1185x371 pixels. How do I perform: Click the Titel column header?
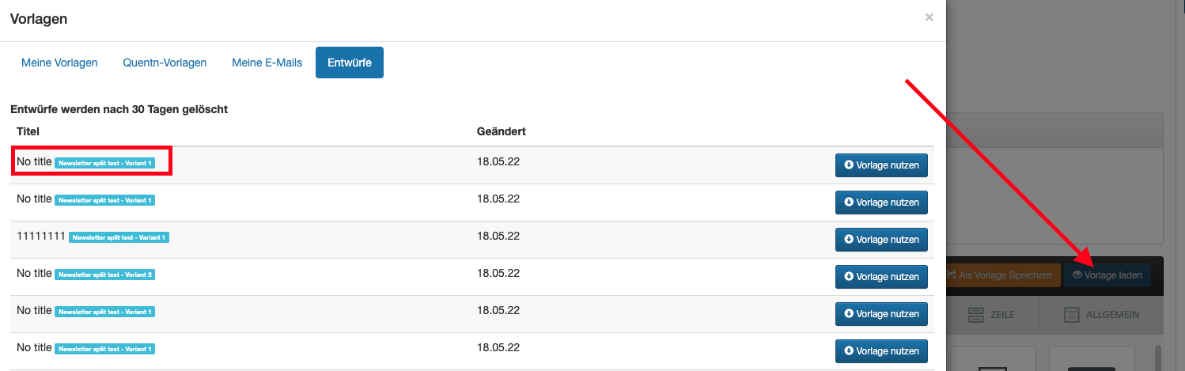(x=28, y=131)
